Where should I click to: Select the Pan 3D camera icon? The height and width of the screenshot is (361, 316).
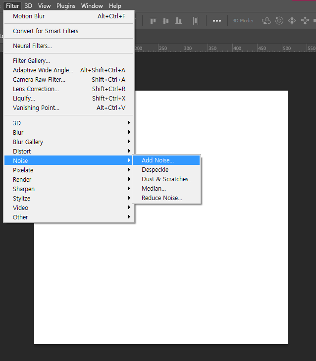292,21
